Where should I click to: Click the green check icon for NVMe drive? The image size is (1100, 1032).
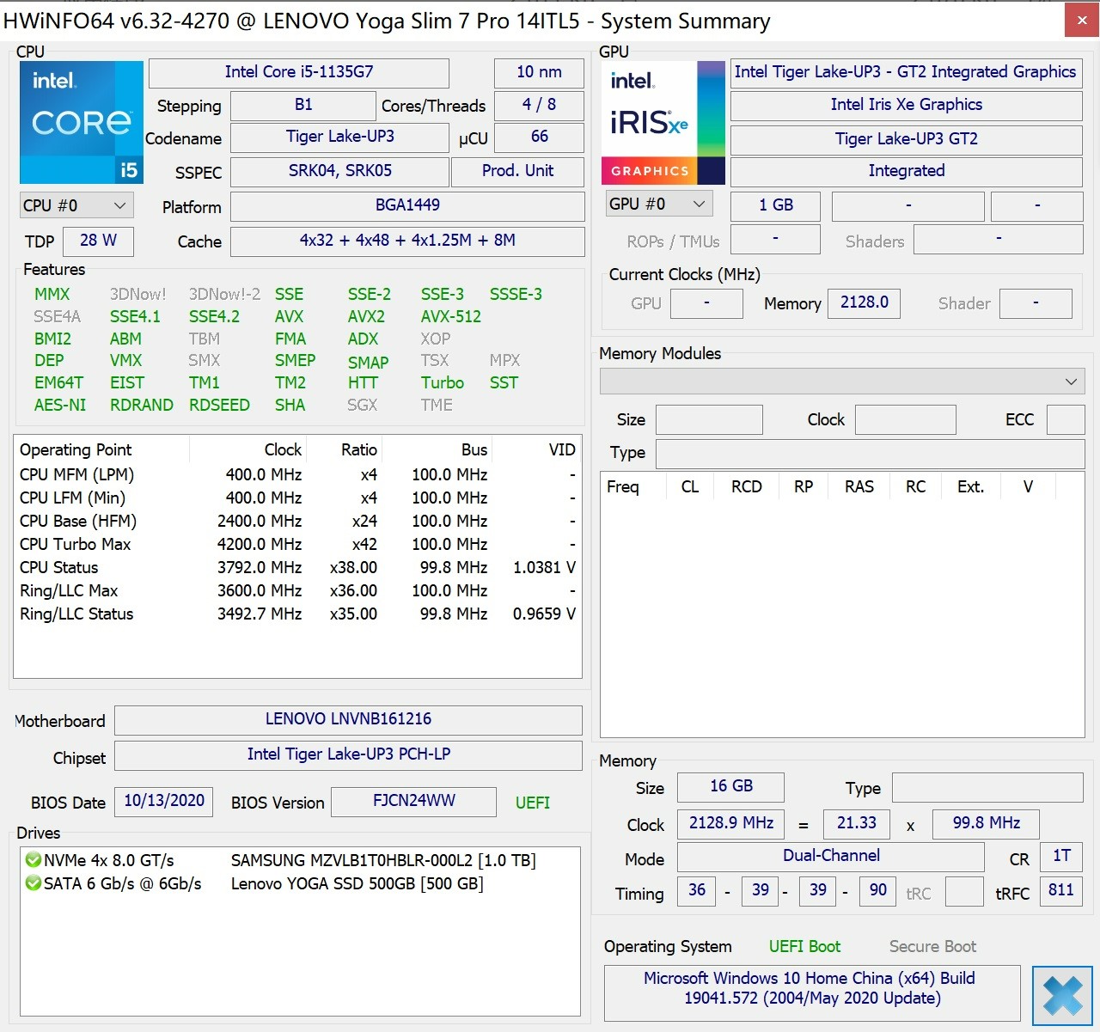click(x=33, y=860)
